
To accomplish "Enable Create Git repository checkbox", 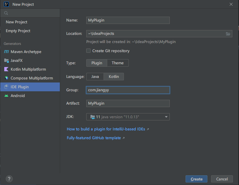I will (88, 51).
